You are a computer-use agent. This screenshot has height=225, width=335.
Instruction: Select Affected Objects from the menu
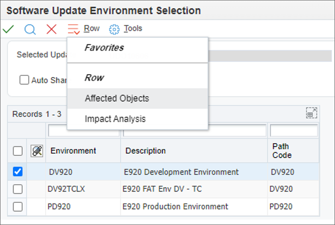coord(117,98)
